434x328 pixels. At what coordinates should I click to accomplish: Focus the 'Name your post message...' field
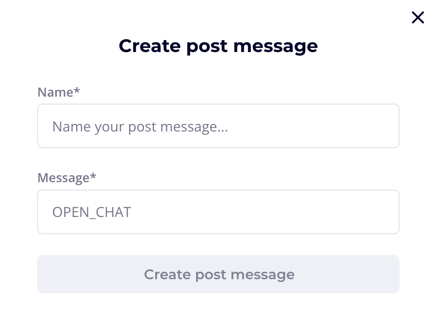tap(218, 126)
